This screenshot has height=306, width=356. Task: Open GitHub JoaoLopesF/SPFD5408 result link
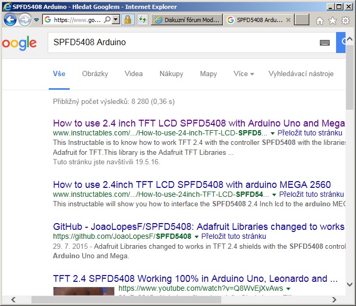199,227
